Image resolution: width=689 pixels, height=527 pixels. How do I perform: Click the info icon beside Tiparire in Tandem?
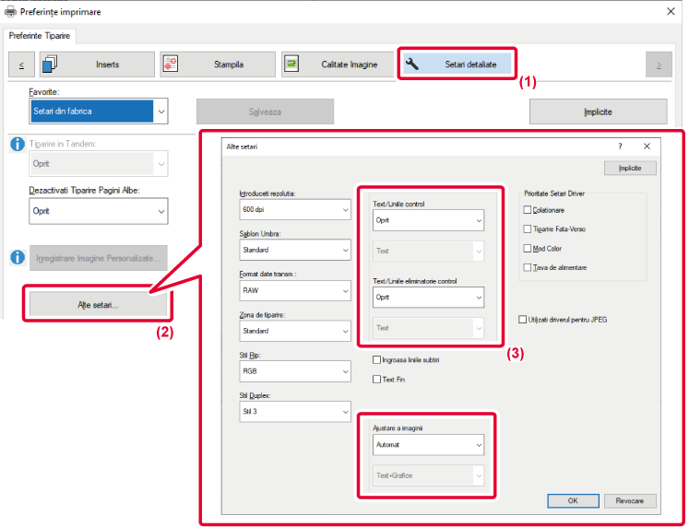pos(17,145)
